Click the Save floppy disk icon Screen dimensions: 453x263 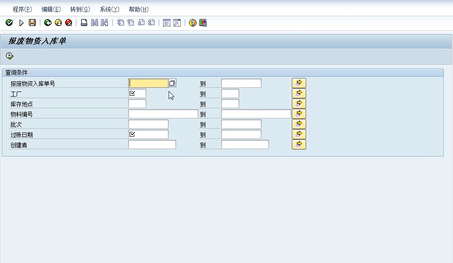click(32, 23)
